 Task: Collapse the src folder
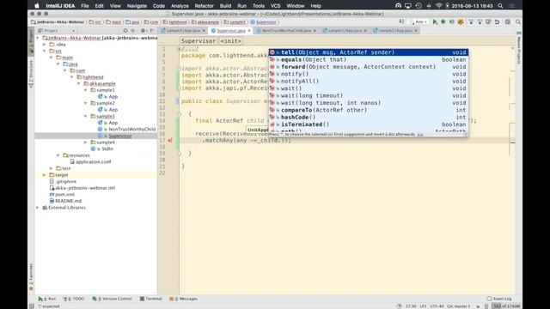[45, 51]
